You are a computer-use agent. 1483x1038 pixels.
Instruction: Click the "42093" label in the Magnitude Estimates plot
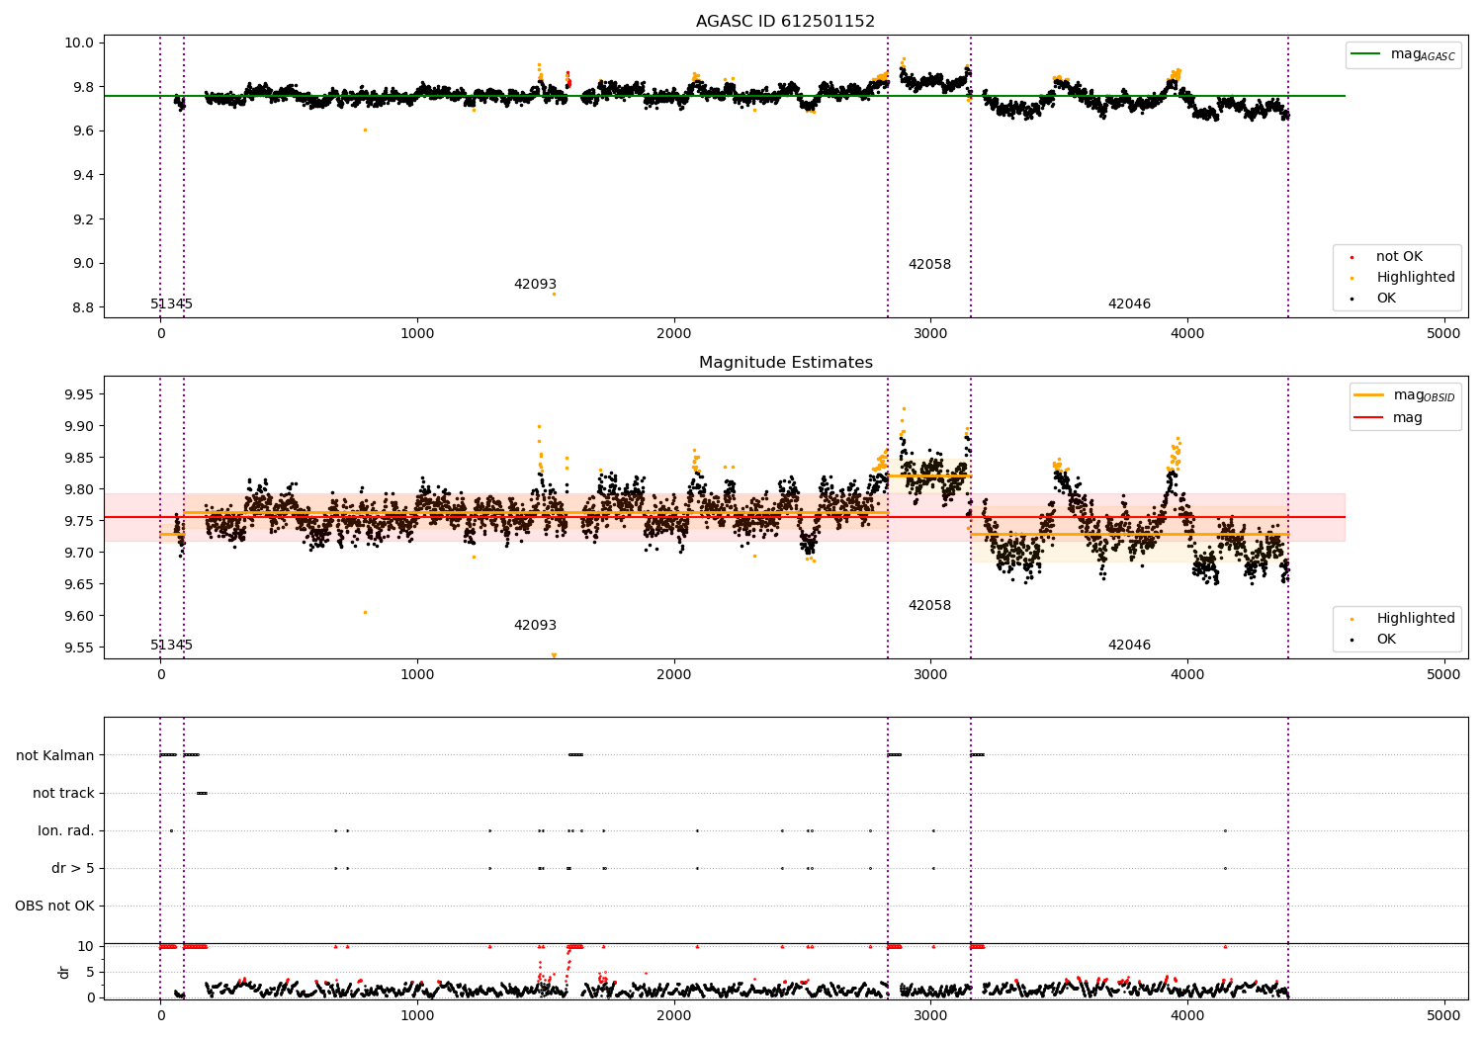[x=535, y=626]
